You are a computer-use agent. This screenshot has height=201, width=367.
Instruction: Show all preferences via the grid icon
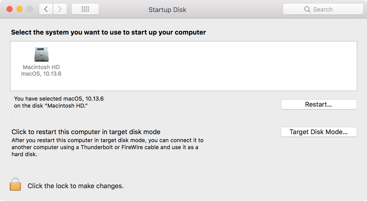click(85, 9)
